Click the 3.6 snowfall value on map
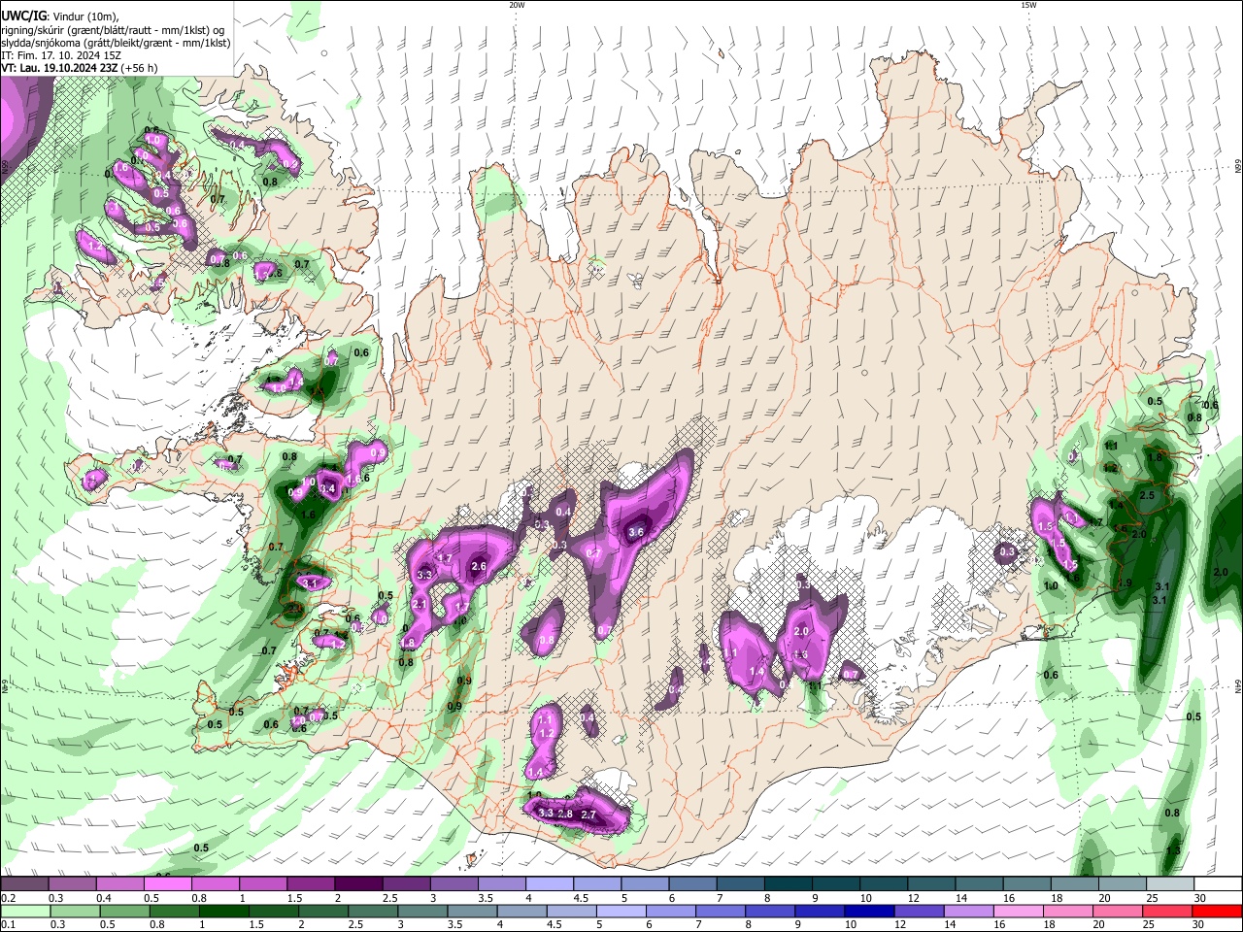 point(637,532)
